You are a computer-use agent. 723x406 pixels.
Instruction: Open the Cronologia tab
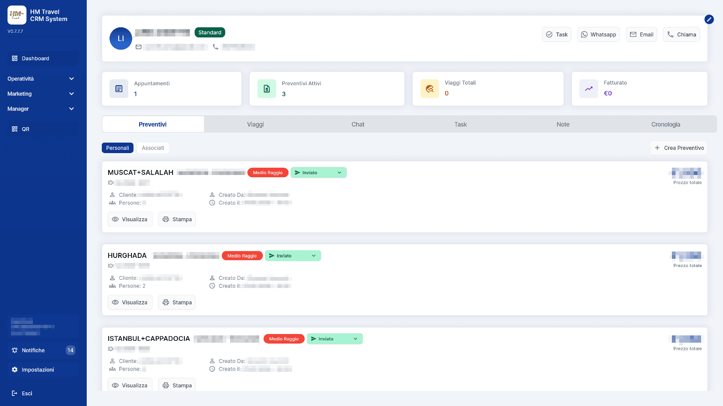pyautogui.click(x=665, y=124)
